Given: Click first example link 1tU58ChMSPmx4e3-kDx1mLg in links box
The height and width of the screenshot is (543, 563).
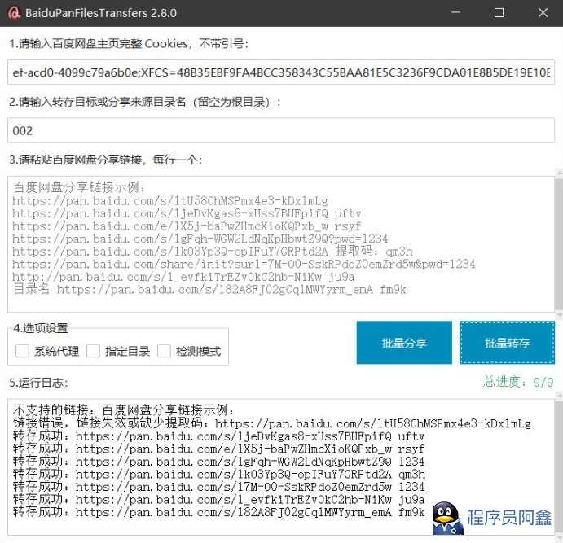Looking at the screenshot, I should pos(170,200).
